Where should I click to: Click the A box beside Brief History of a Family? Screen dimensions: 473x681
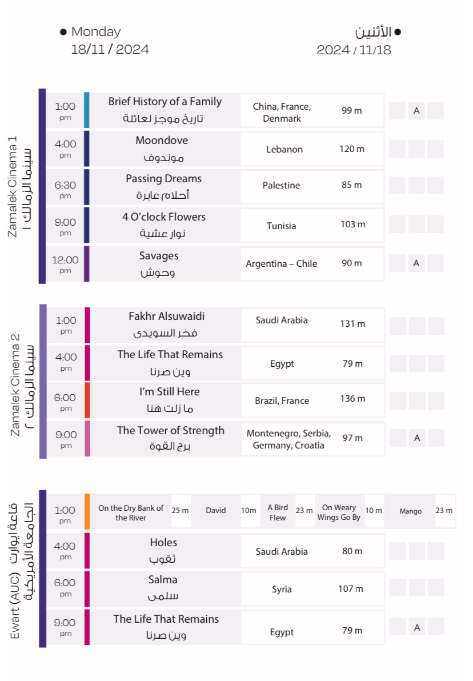click(x=416, y=111)
